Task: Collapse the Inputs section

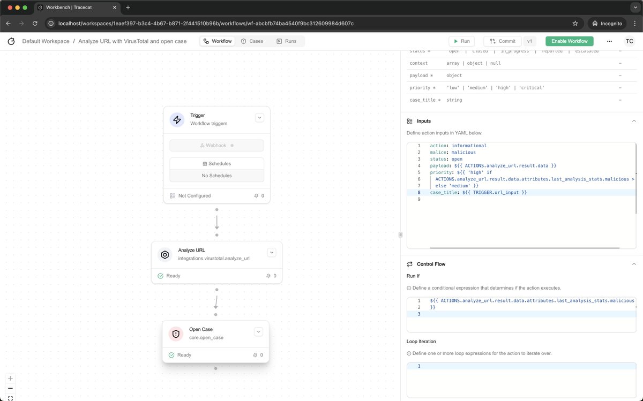Action: point(634,121)
